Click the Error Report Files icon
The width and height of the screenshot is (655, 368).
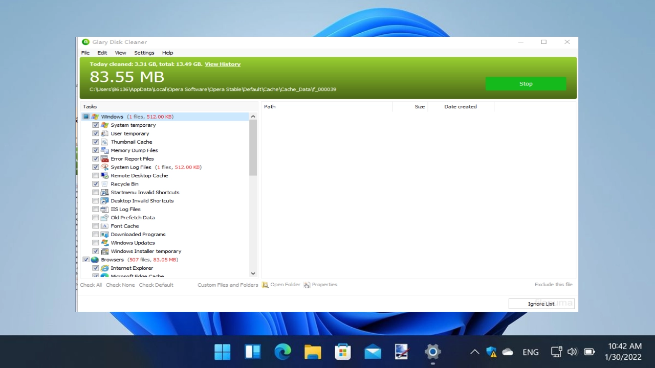tap(105, 159)
